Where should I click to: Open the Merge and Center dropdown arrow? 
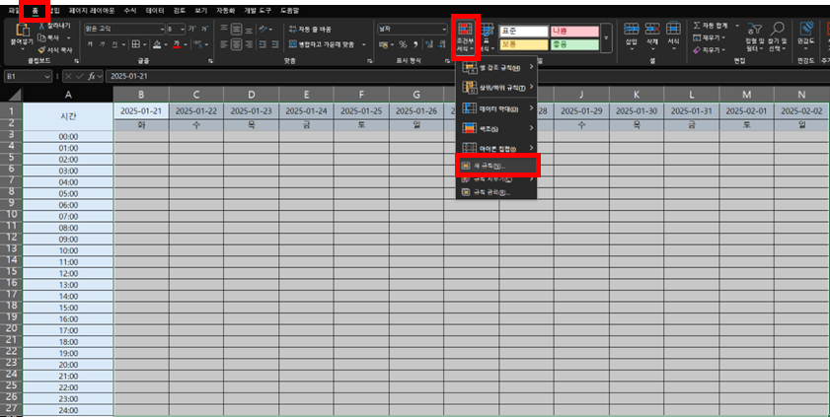point(363,44)
